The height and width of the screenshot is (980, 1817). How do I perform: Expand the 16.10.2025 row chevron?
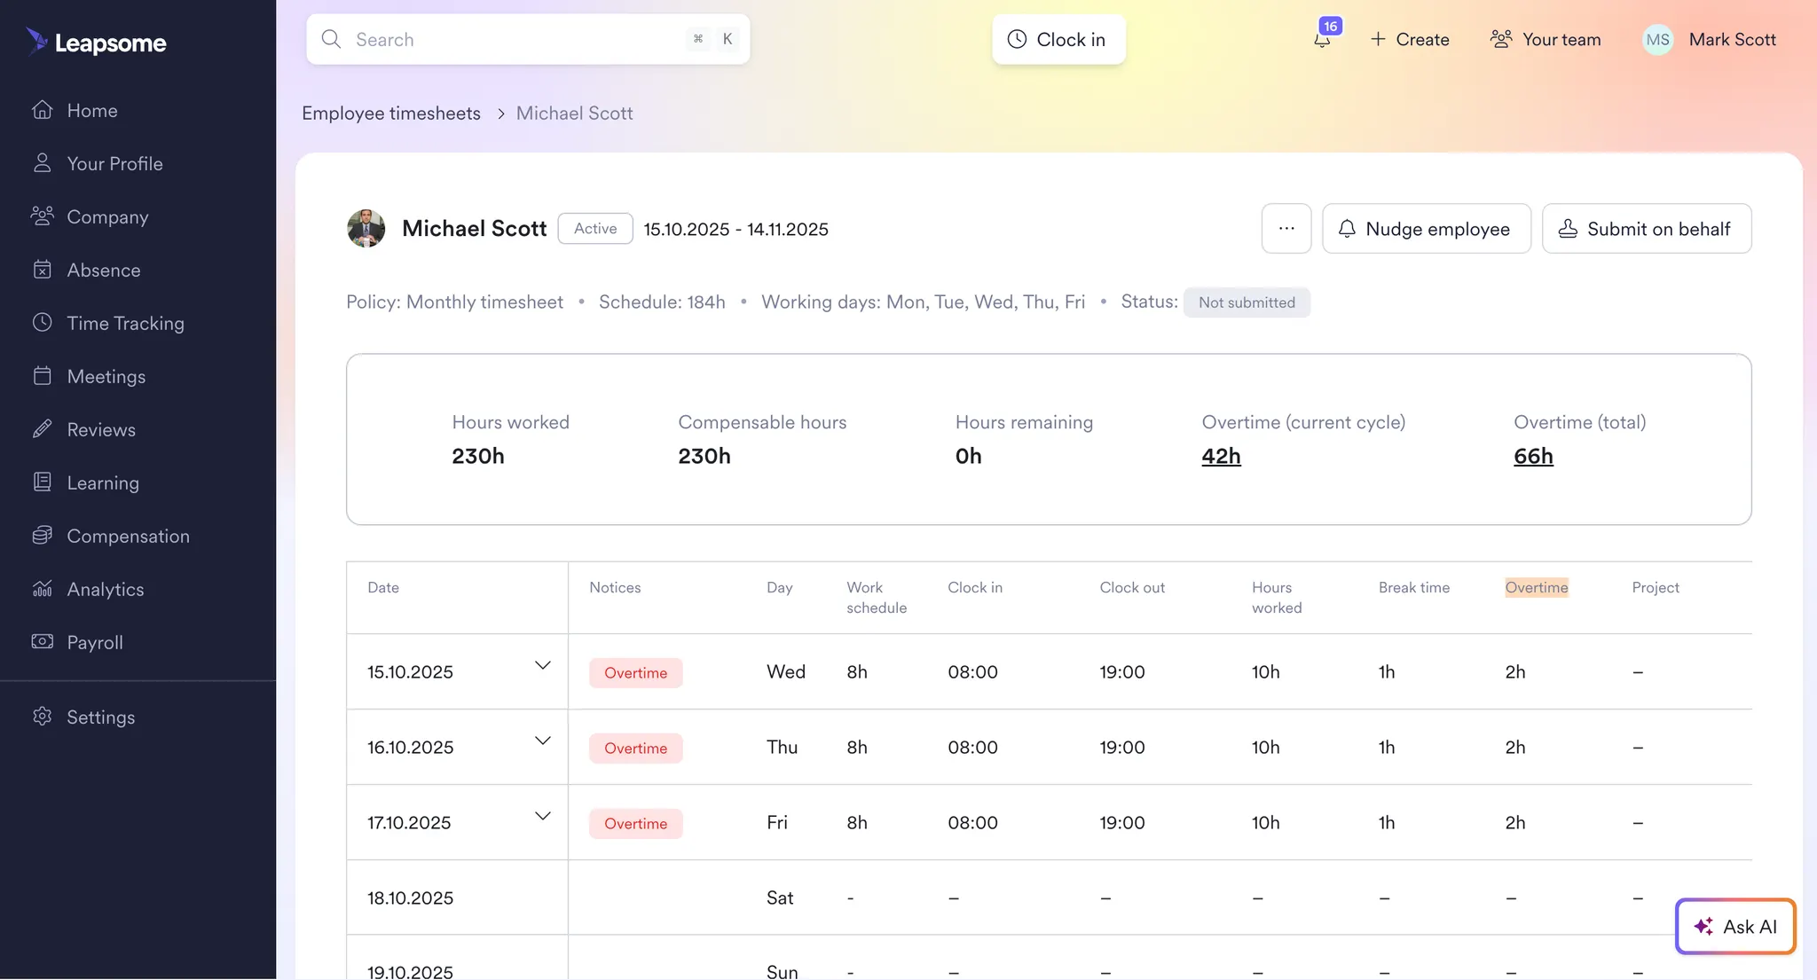point(543,740)
